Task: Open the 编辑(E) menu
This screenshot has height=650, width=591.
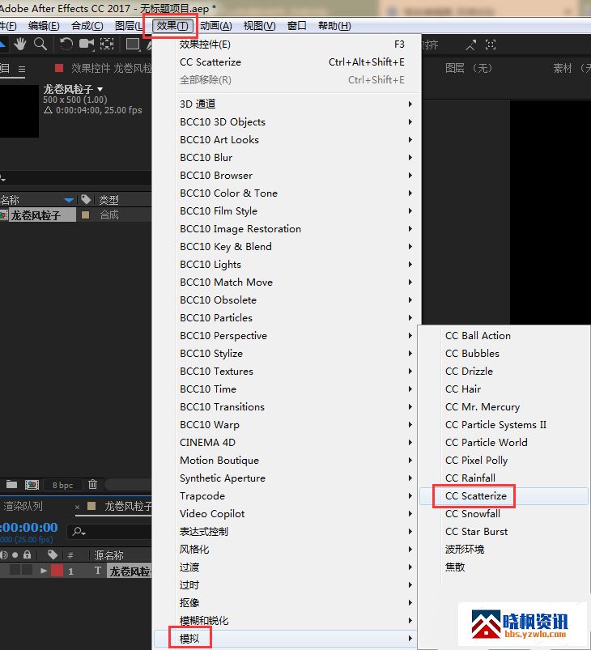Action: pyautogui.click(x=44, y=26)
